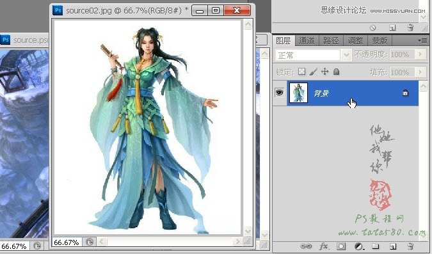
Task: Open the 正常 blend mode dropdown
Action: pos(346,55)
